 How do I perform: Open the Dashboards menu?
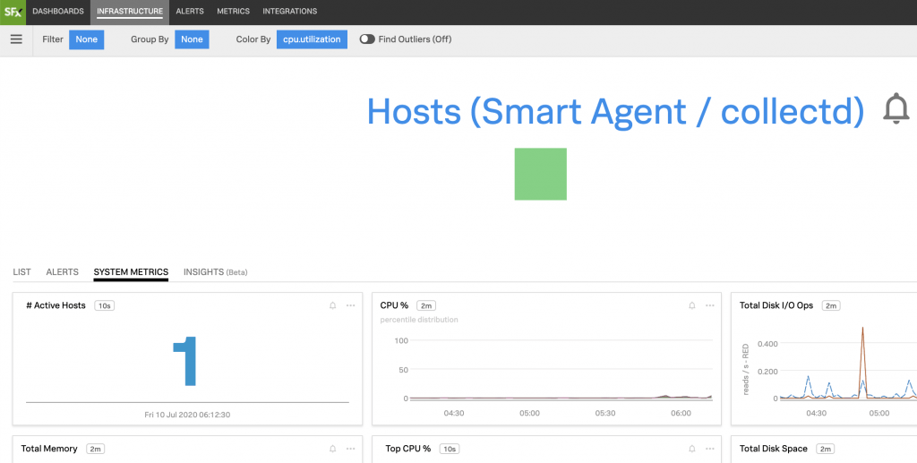tap(58, 12)
